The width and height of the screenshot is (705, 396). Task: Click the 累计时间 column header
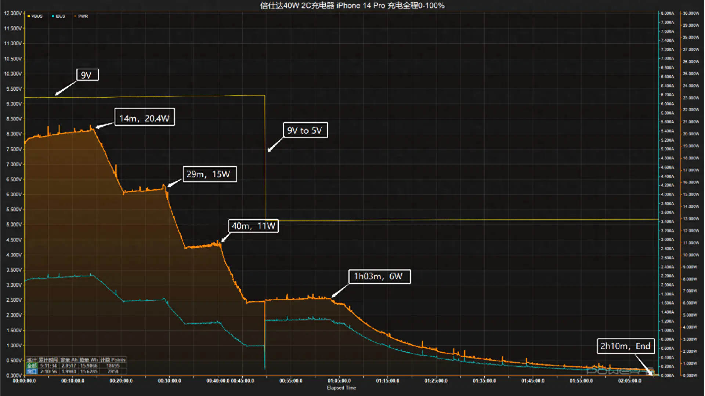pyautogui.click(x=48, y=360)
